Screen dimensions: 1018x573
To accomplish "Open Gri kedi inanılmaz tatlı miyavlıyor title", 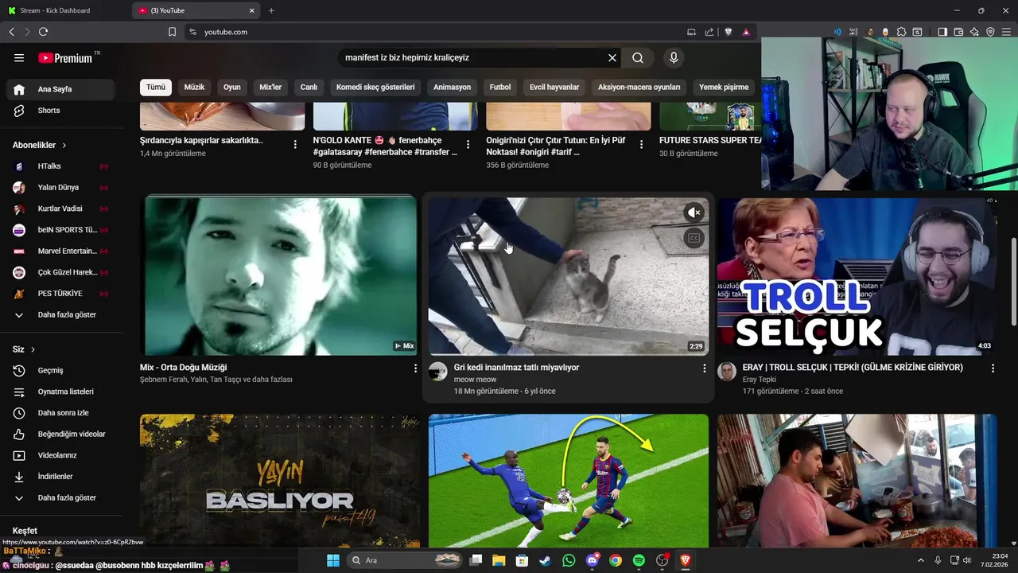I will 516,368.
